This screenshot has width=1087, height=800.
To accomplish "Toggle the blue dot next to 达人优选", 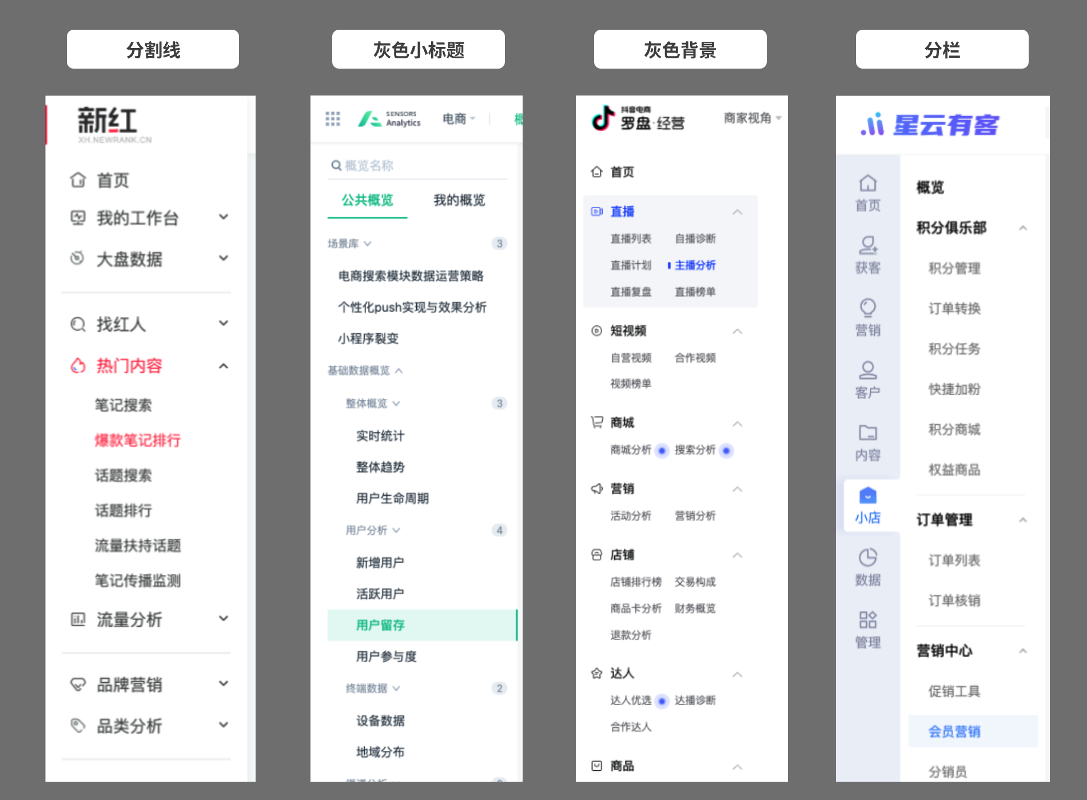I will 662,700.
